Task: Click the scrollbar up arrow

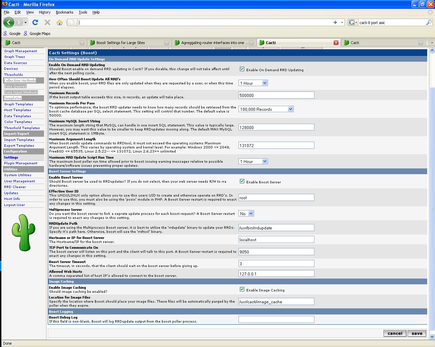Action: (432, 50)
